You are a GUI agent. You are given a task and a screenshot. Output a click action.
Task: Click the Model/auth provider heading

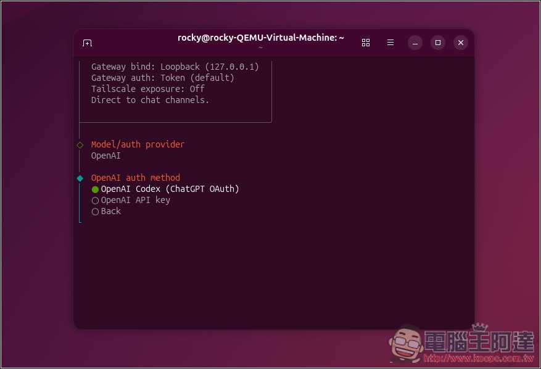138,144
